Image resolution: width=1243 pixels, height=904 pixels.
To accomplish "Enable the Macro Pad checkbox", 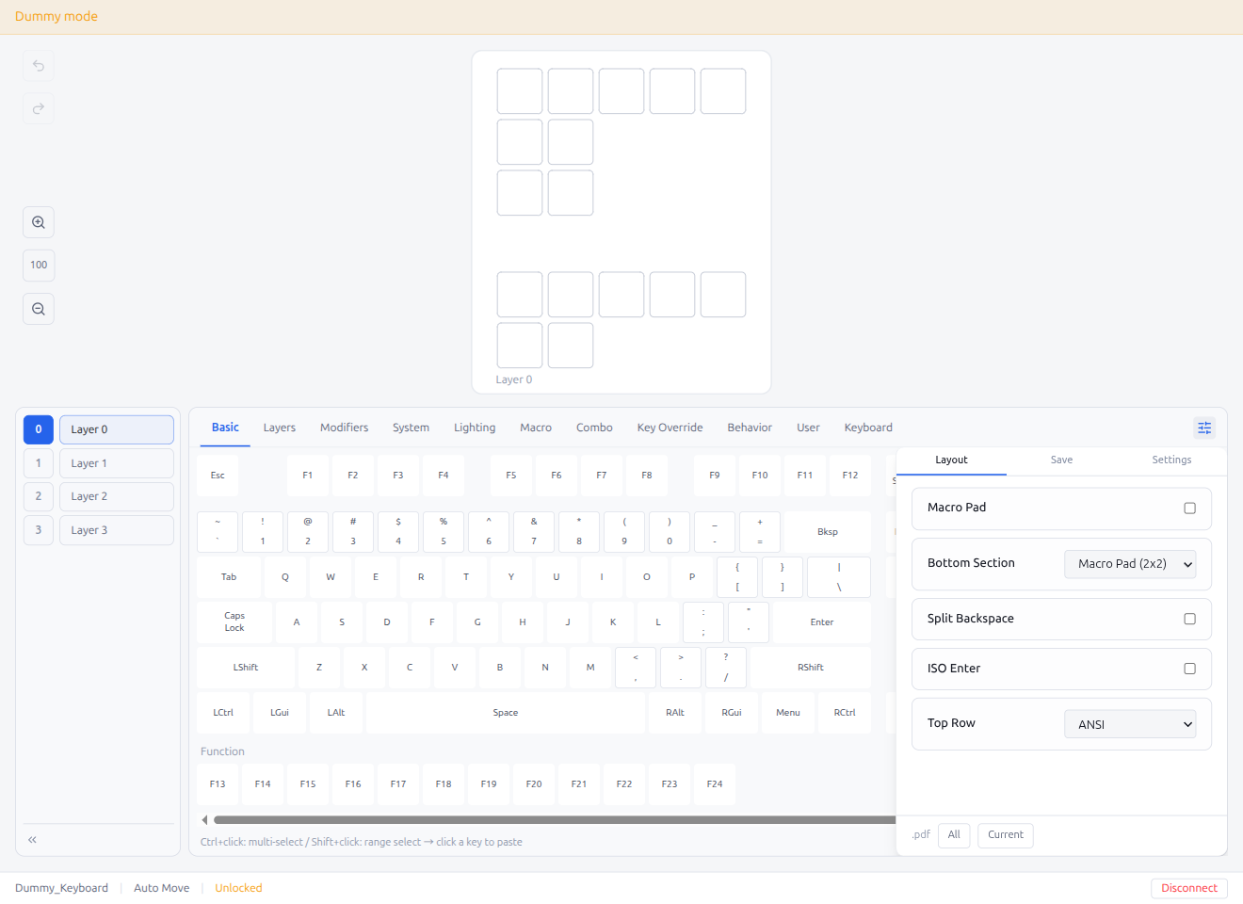I will (1189, 508).
